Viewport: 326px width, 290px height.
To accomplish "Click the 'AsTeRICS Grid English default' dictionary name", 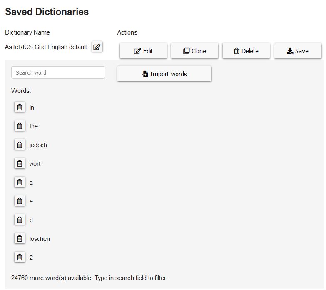I will 46,47.
